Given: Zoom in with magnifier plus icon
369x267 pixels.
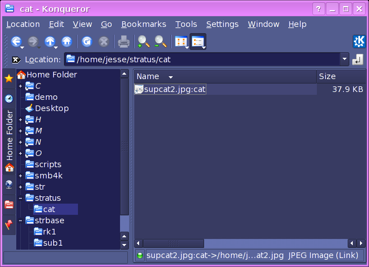Looking at the screenshot, I should pyautogui.click(x=144, y=42).
